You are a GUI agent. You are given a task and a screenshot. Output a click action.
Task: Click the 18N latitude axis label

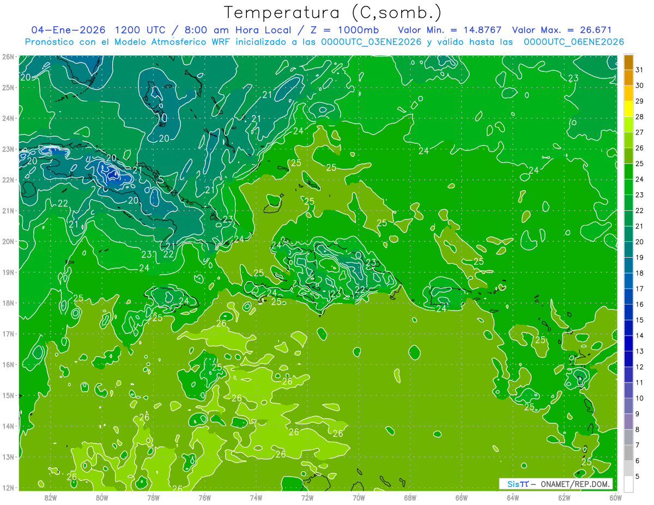(x=8, y=303)
